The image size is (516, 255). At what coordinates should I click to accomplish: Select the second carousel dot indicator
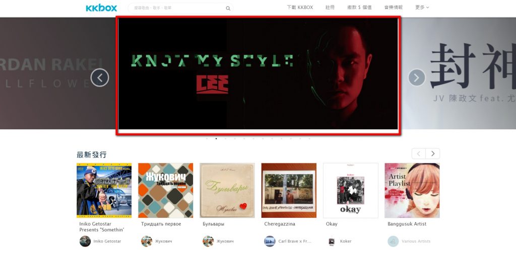[216, 139]
